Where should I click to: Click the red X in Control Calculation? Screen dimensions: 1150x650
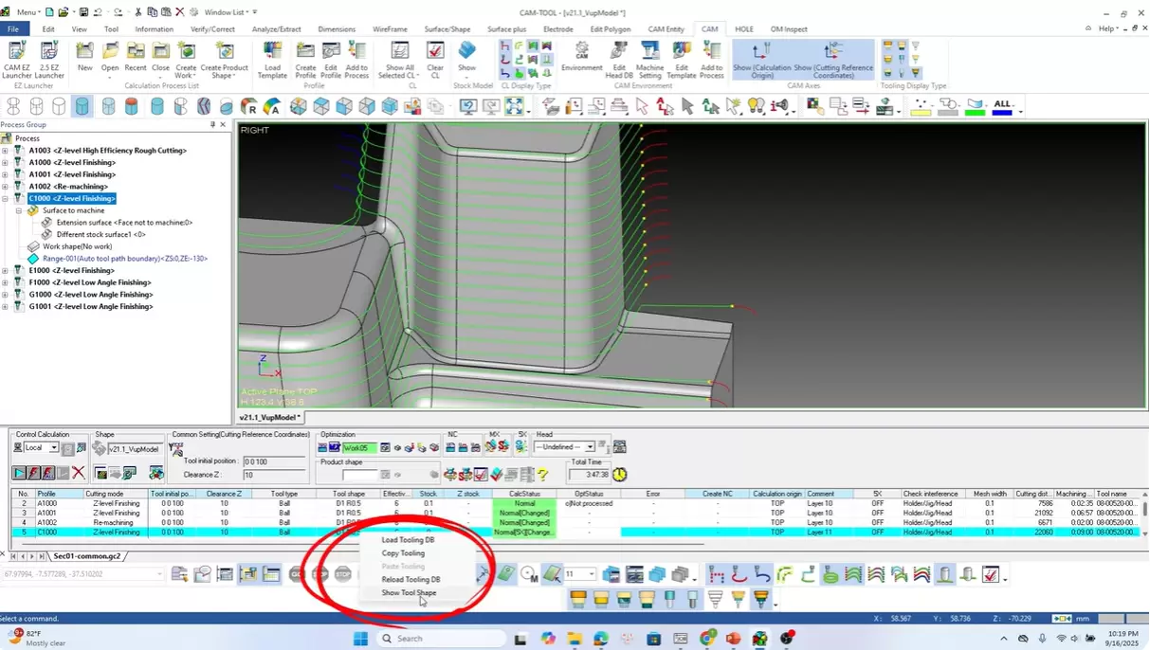pyautogui.click(x=79, y=472)
